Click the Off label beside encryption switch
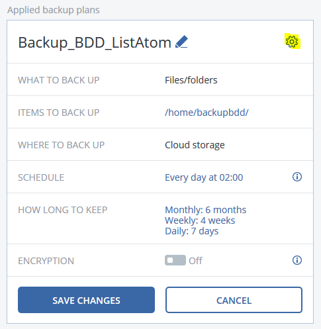 [x=195, y=261]
